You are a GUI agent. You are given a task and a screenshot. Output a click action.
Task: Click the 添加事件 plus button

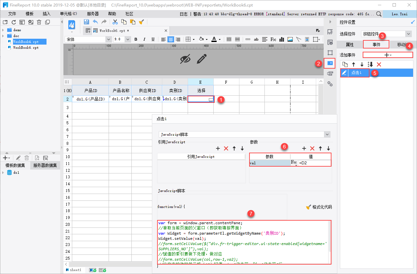tap(388, 55)
